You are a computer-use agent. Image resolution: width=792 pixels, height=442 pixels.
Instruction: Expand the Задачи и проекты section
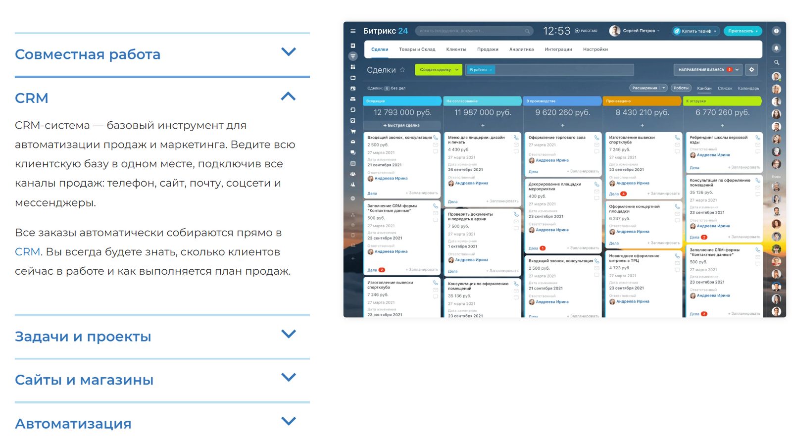(x=288, y=334)
